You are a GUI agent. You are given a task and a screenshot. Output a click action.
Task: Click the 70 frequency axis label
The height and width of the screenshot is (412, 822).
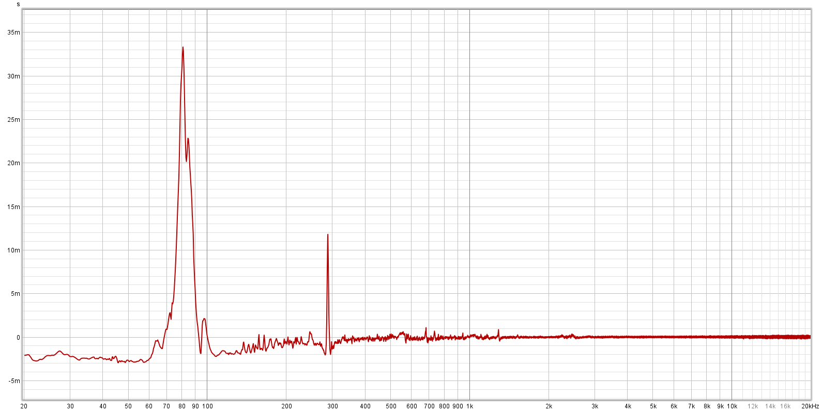[166, 406]
